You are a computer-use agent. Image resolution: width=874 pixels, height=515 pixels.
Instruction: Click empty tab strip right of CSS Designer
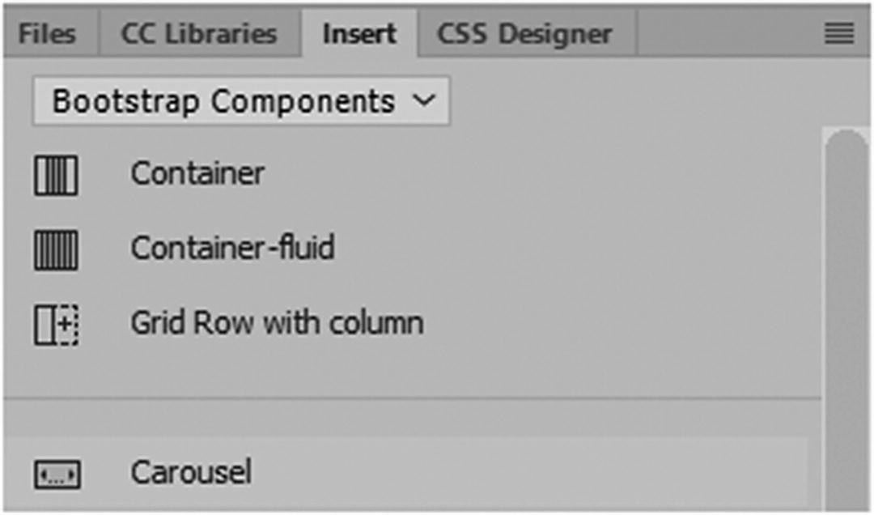point(720,34)
